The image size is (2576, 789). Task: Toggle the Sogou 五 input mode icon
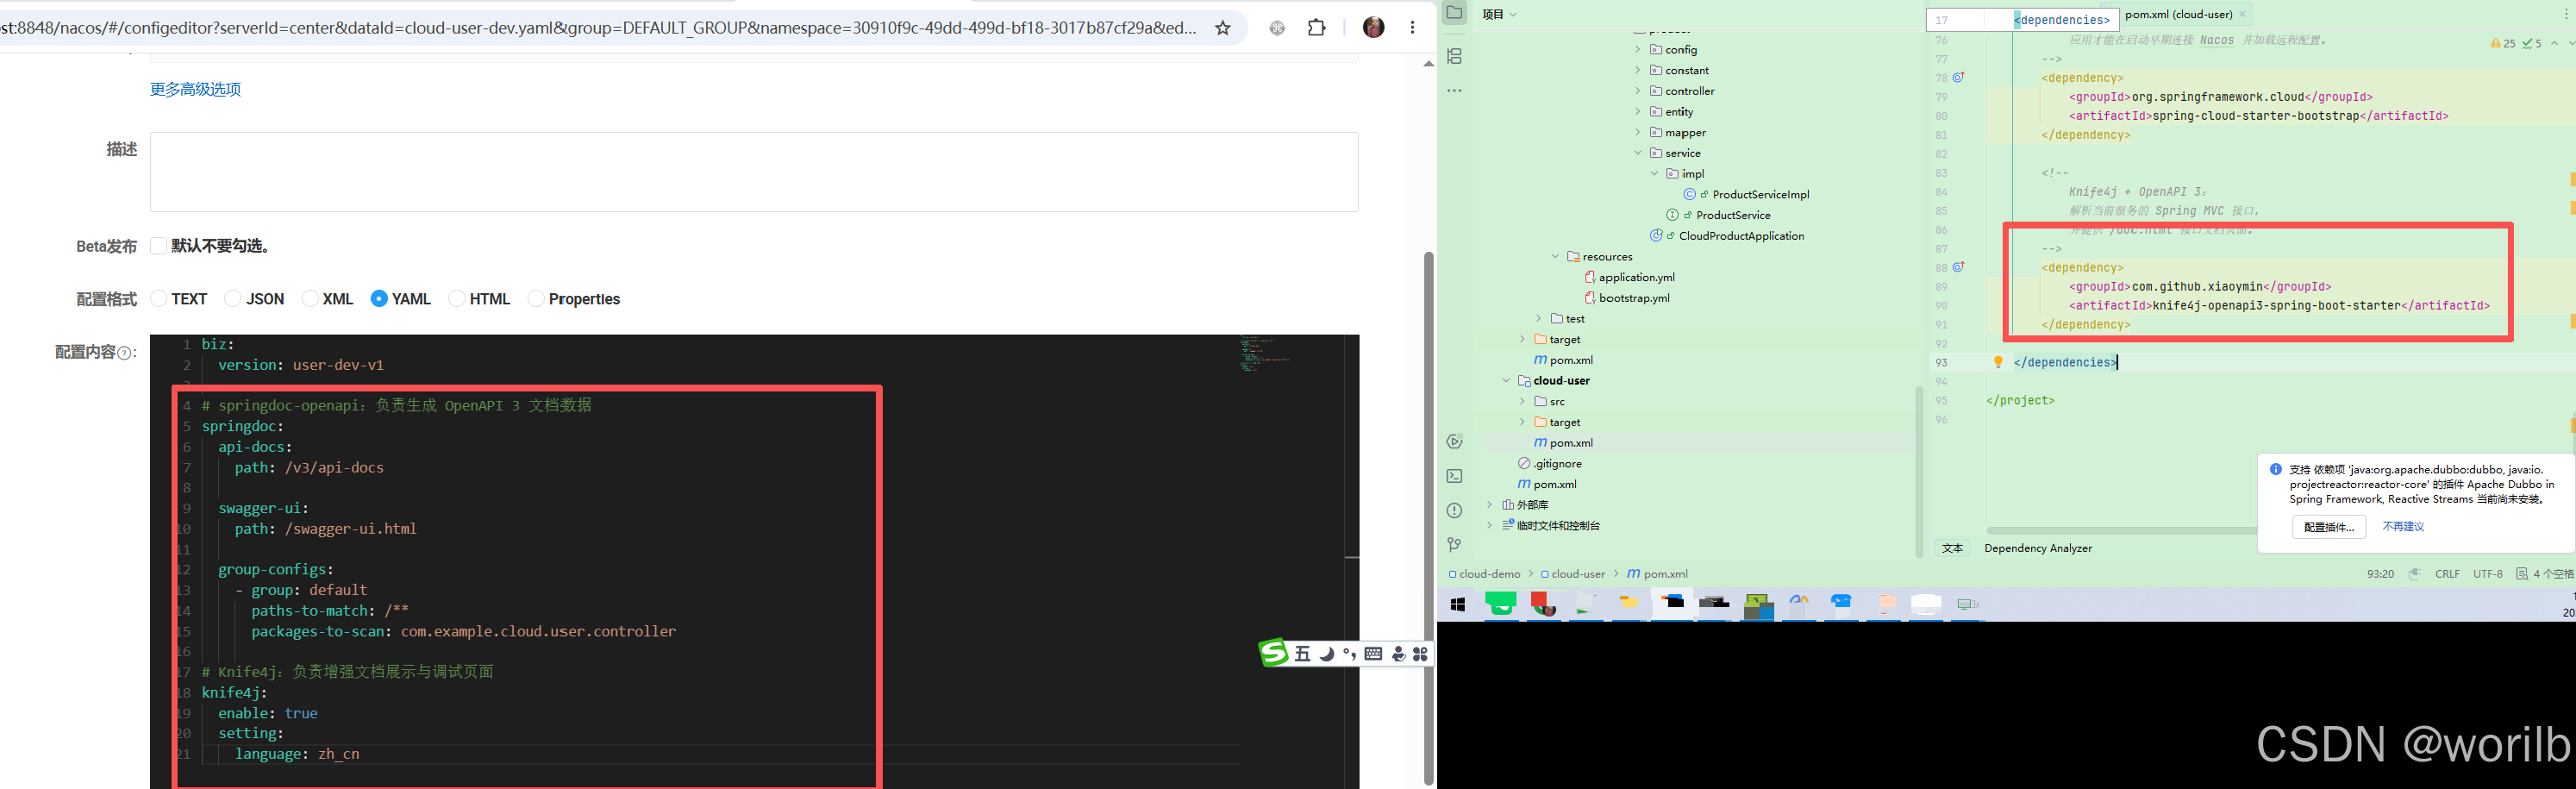click(1302, 654)
